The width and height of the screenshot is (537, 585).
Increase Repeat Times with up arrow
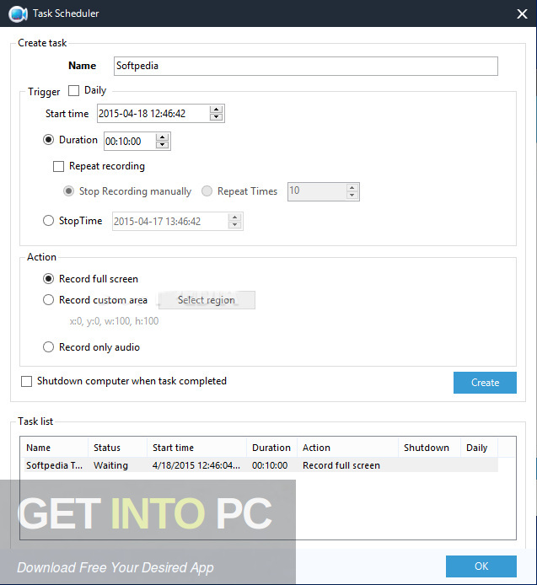(352, 188)
